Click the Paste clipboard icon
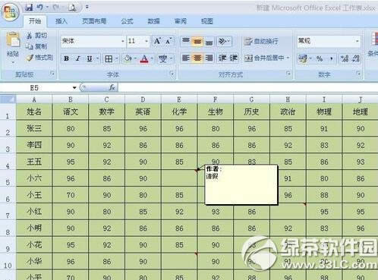Image resolution: width=378 pixels, height=280 pixels. click(x=13, y=40)
